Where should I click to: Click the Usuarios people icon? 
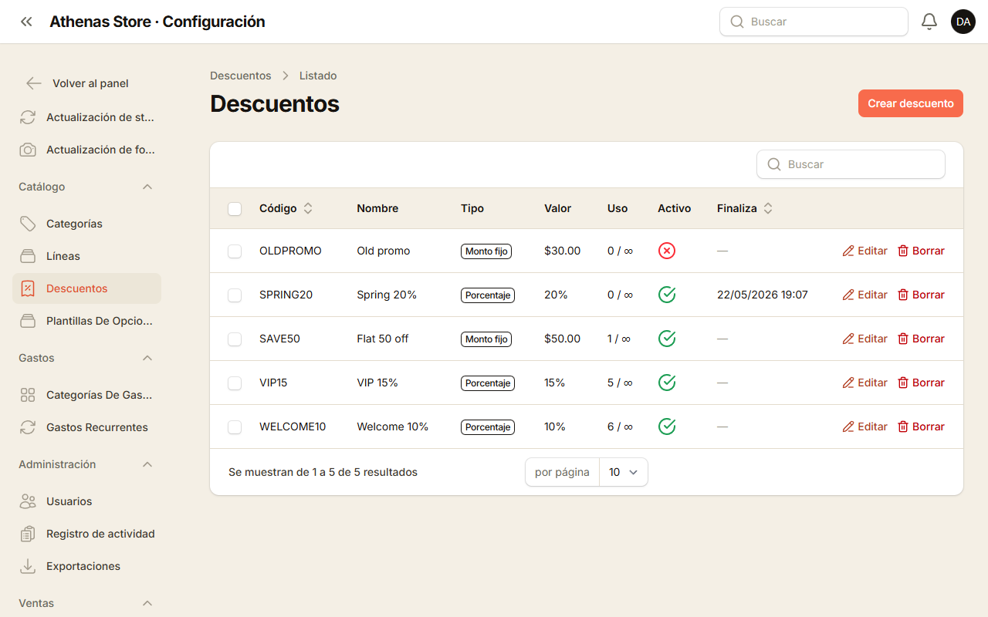28,501
